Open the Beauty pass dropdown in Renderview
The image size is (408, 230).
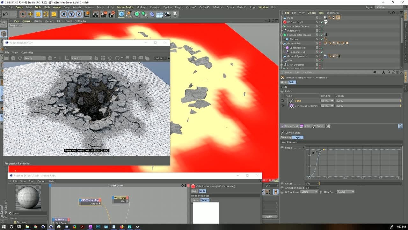(34, 58)
